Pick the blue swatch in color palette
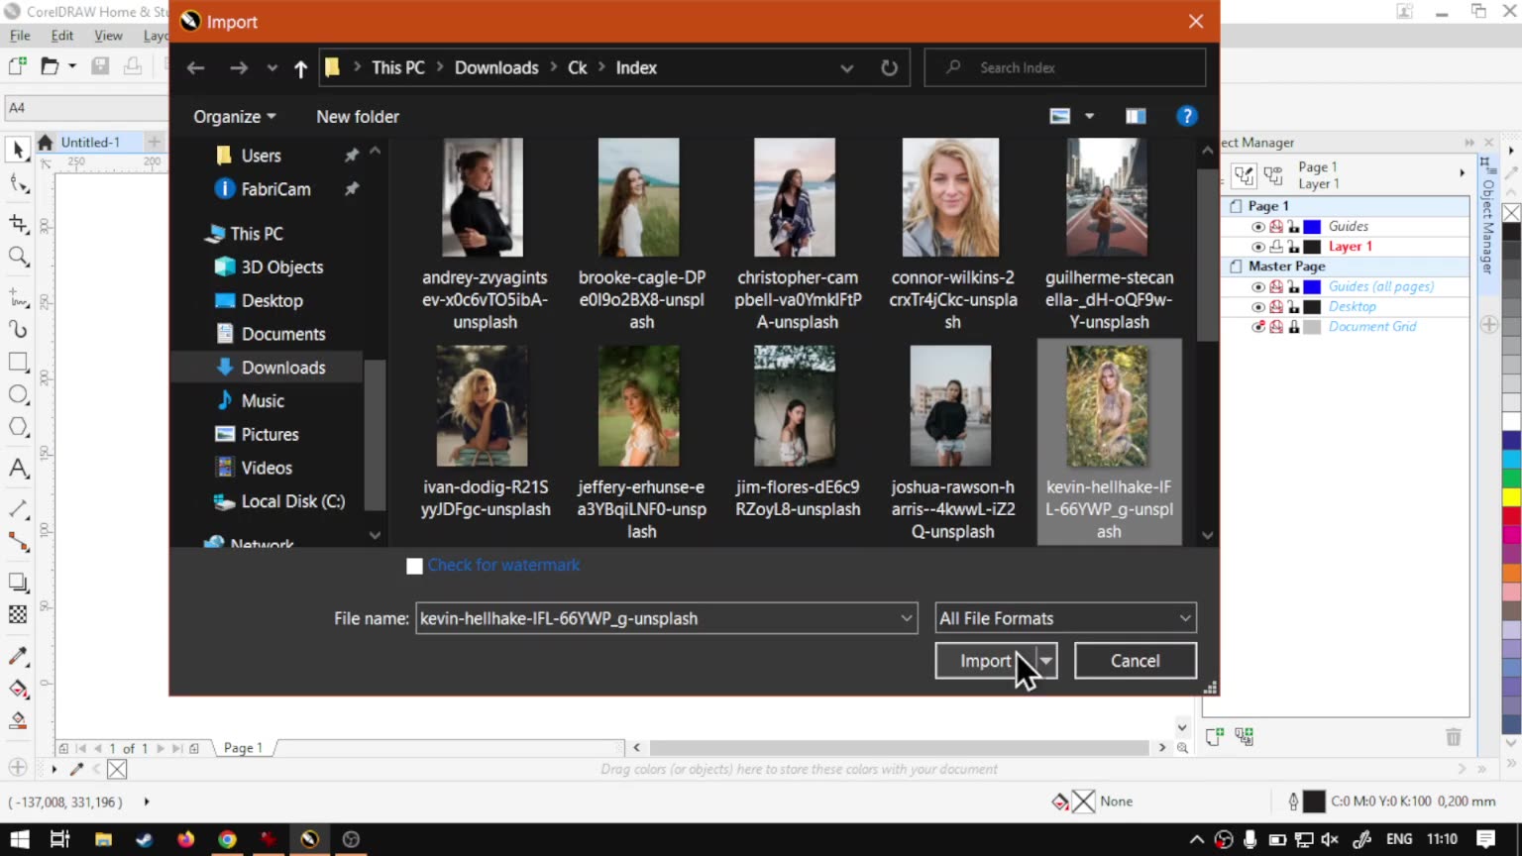Image resolution: width=1522 pixels, height=856 pixels. (x=1511, y=441)
